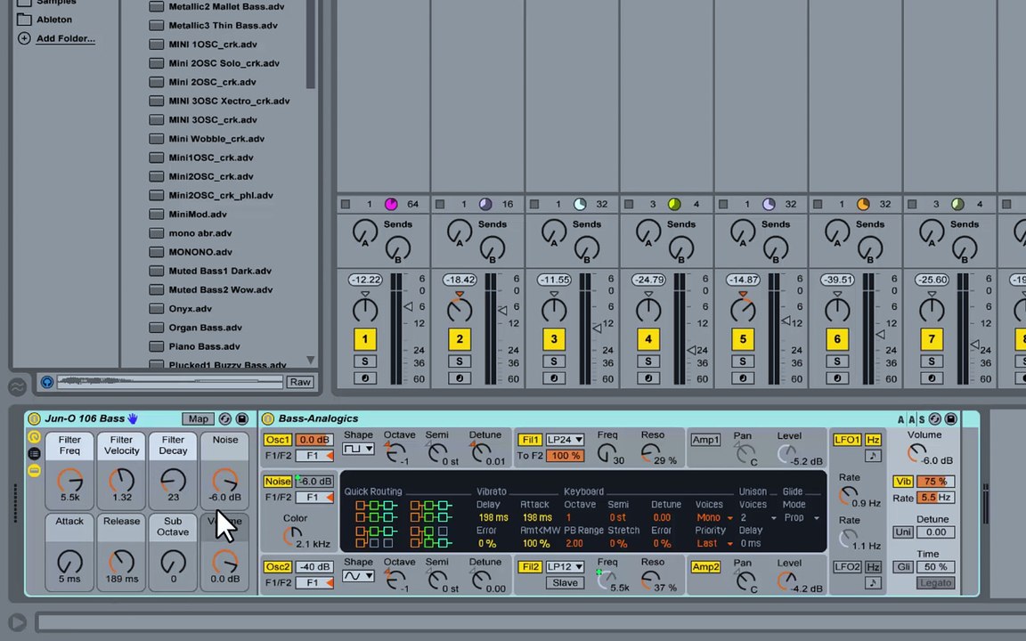
Task: Click the To F2 100 % slider
Action: (565, 455)
